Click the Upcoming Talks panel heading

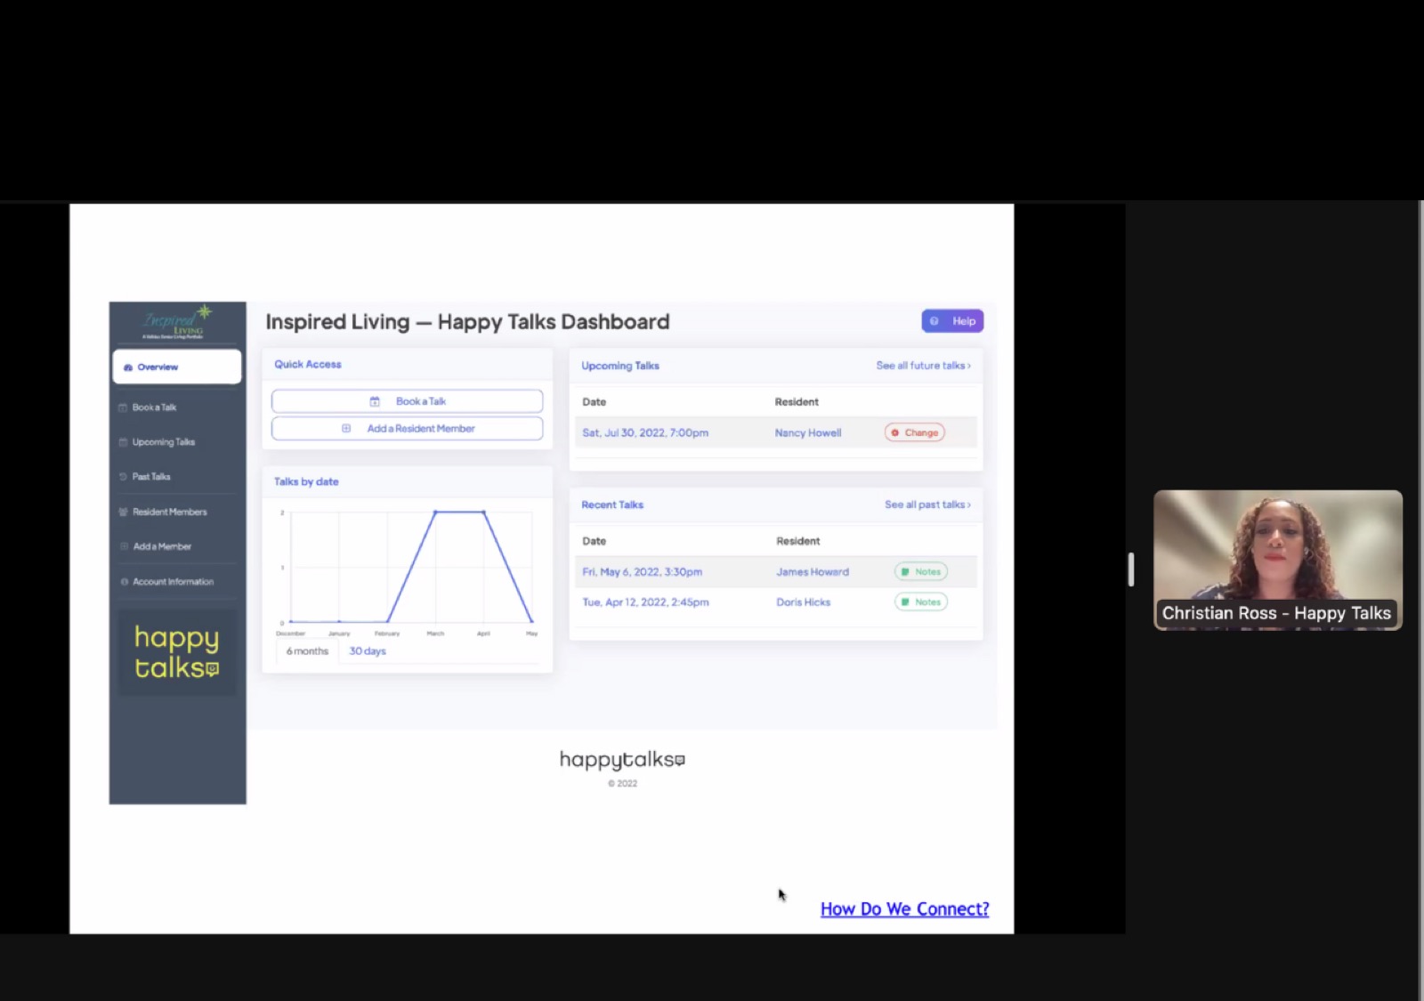click(x=620, y=366)
